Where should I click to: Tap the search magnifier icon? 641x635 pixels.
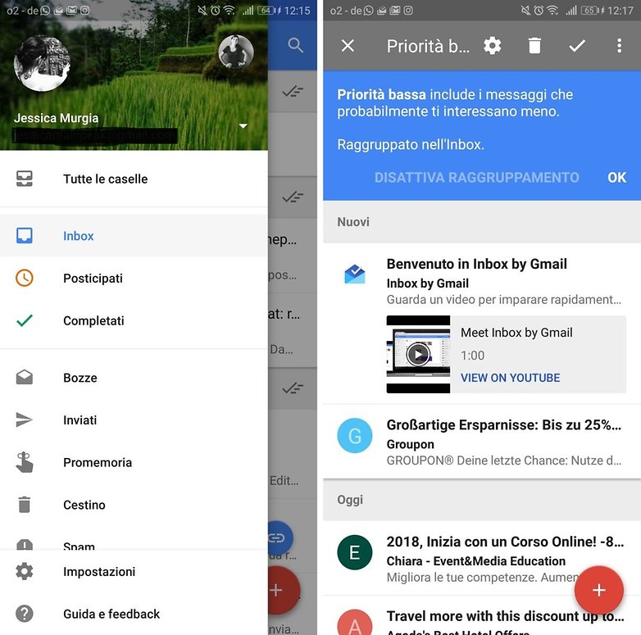coord(295,45)
